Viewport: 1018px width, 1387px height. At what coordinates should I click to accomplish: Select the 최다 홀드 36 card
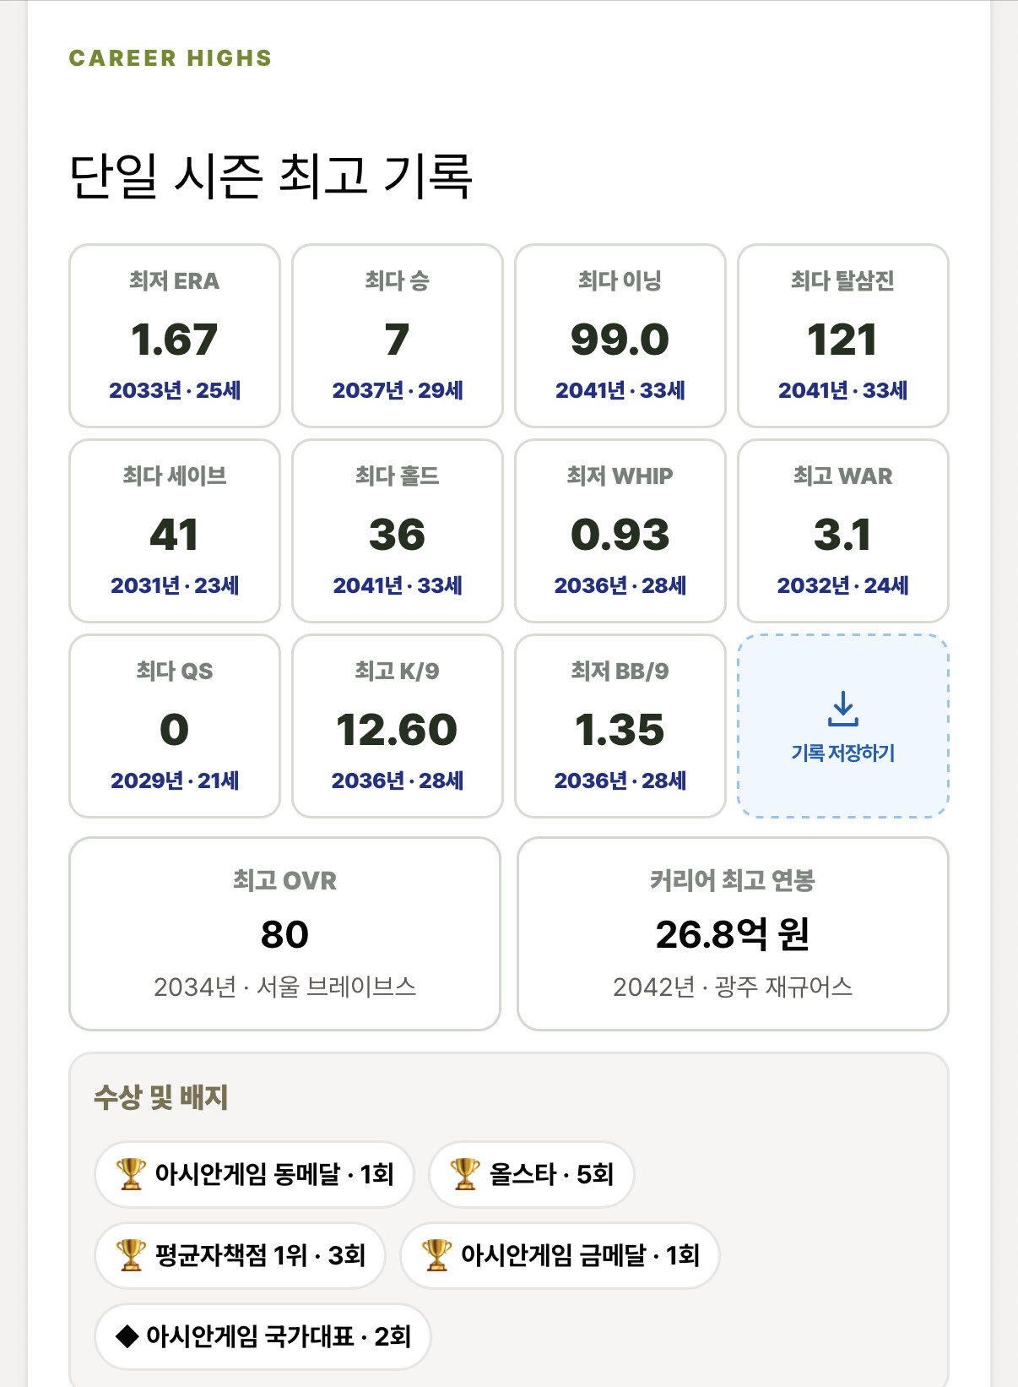point(398,531)
